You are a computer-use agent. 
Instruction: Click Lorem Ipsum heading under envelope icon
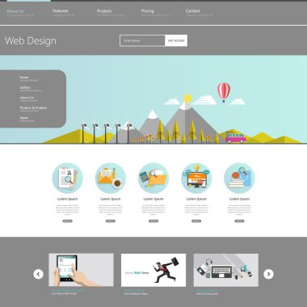[x=111, y=199]
